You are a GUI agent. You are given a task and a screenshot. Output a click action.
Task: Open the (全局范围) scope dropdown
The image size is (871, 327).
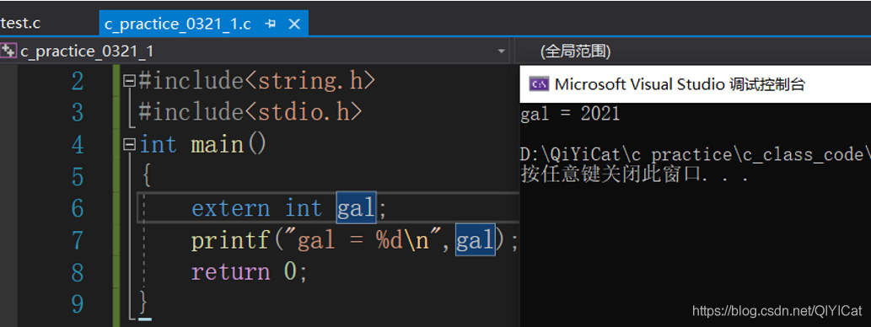(576, 51)
